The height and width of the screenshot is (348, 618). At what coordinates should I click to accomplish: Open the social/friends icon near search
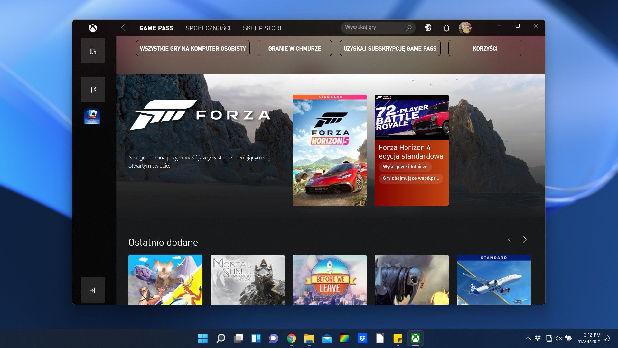pyautogui.click(x=428, y=28)
